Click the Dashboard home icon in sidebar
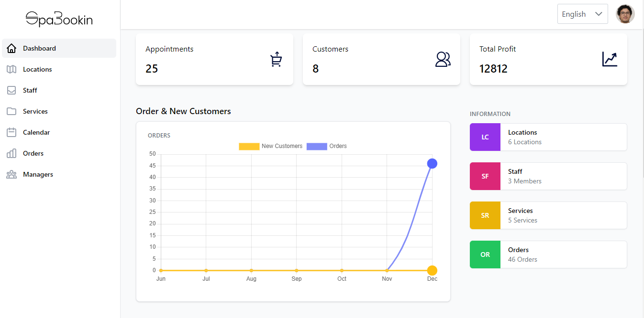 pos(11,48)
